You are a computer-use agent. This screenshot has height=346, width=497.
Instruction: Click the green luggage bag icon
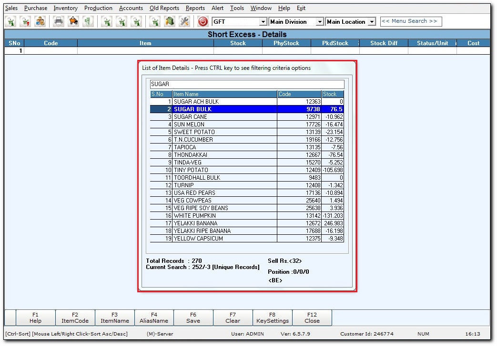click(x=170, y=21)
